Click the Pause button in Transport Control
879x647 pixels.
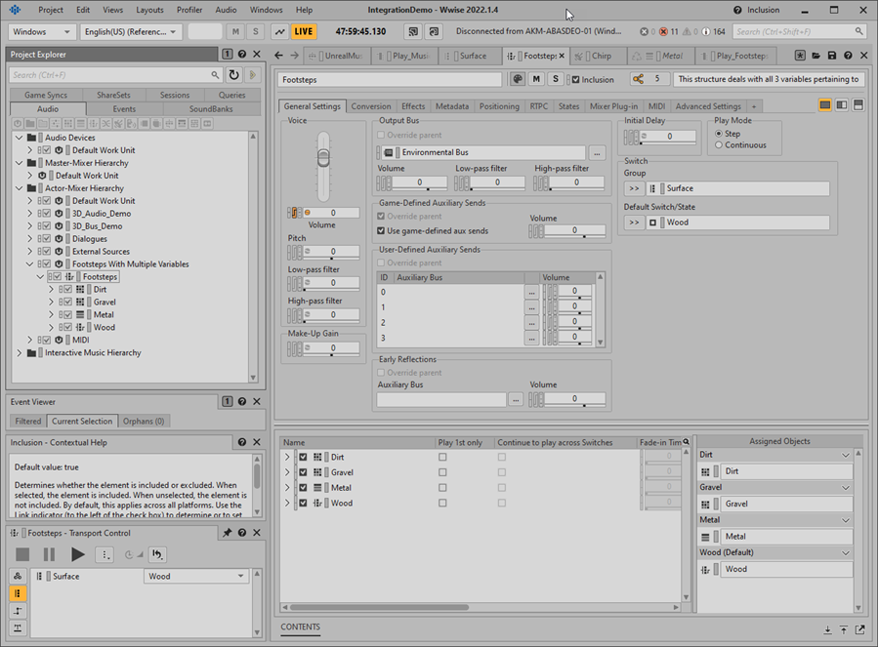49,554
